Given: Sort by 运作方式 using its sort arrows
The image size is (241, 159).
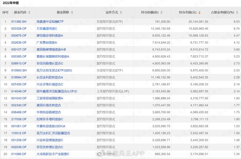Looking at the screenshot, I should pyautogui.click(x=121, y=12).
